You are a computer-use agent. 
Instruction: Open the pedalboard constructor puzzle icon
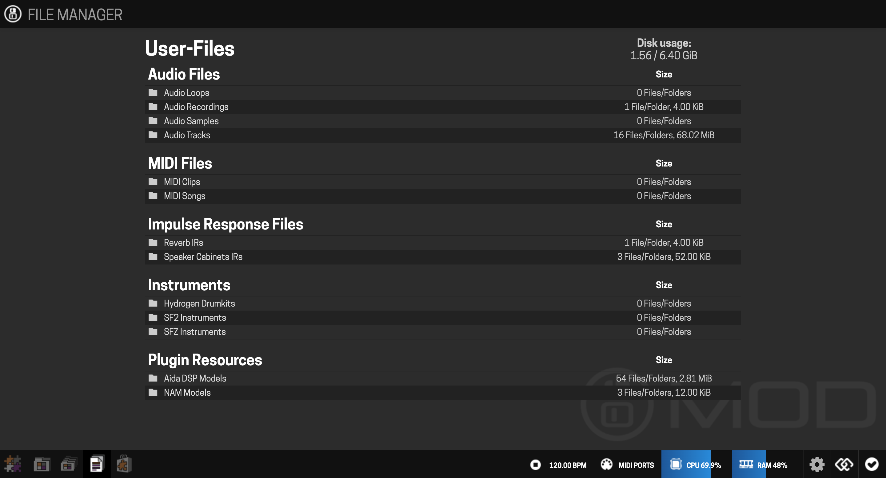pyautogui.click(x=13, y=464)
